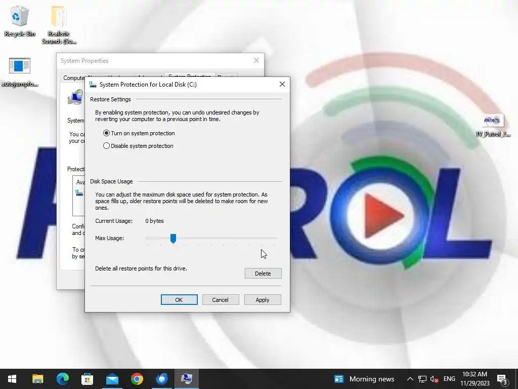Open the Recycle Bin desktop icon

[x=20, y=21]
